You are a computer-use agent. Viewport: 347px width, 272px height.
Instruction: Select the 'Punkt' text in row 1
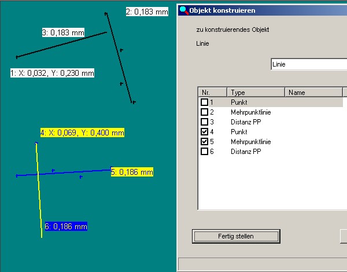tap(239, 102)
